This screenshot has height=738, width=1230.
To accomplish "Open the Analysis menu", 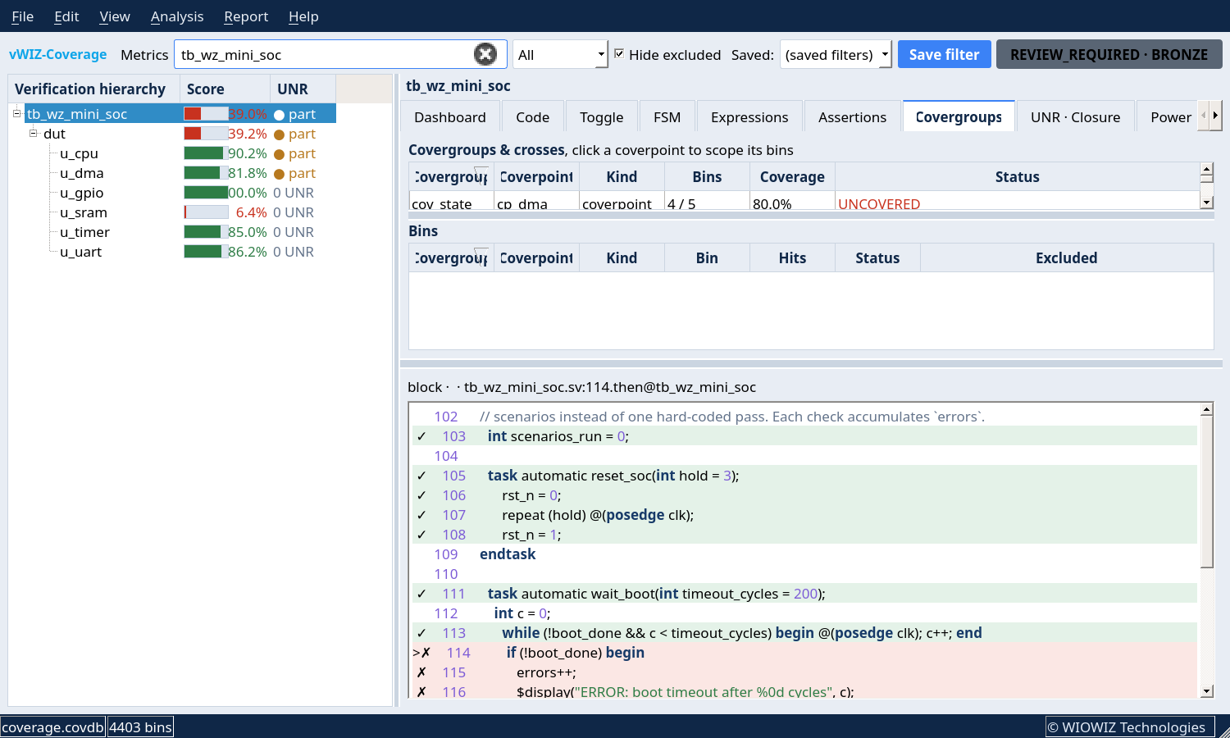I will [177, 16].
